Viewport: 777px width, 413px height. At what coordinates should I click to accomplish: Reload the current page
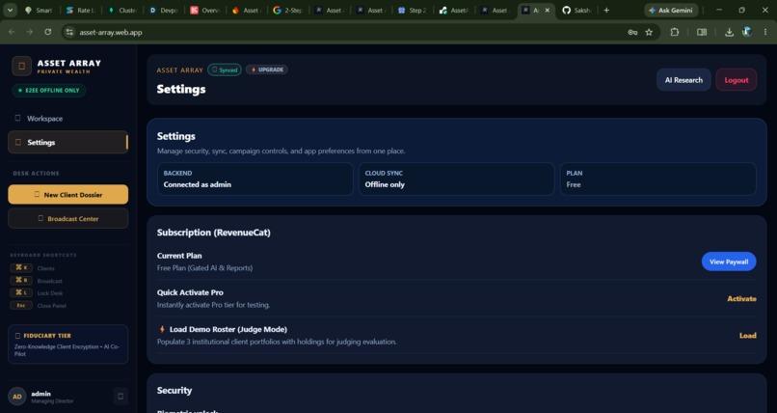click(x=47, y=32)
